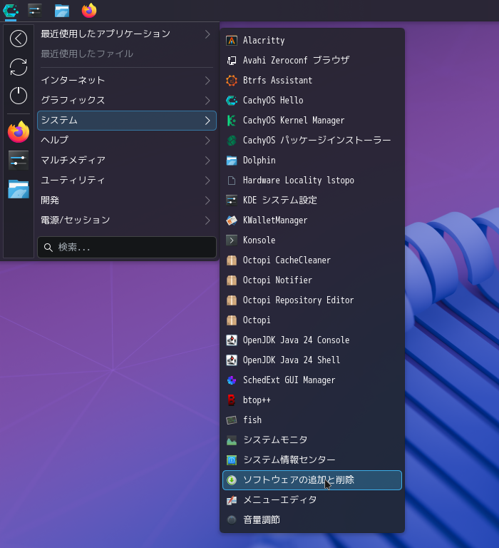
Task: Open Firefox favorite in menu sidebar
Action: coord(19,132)
